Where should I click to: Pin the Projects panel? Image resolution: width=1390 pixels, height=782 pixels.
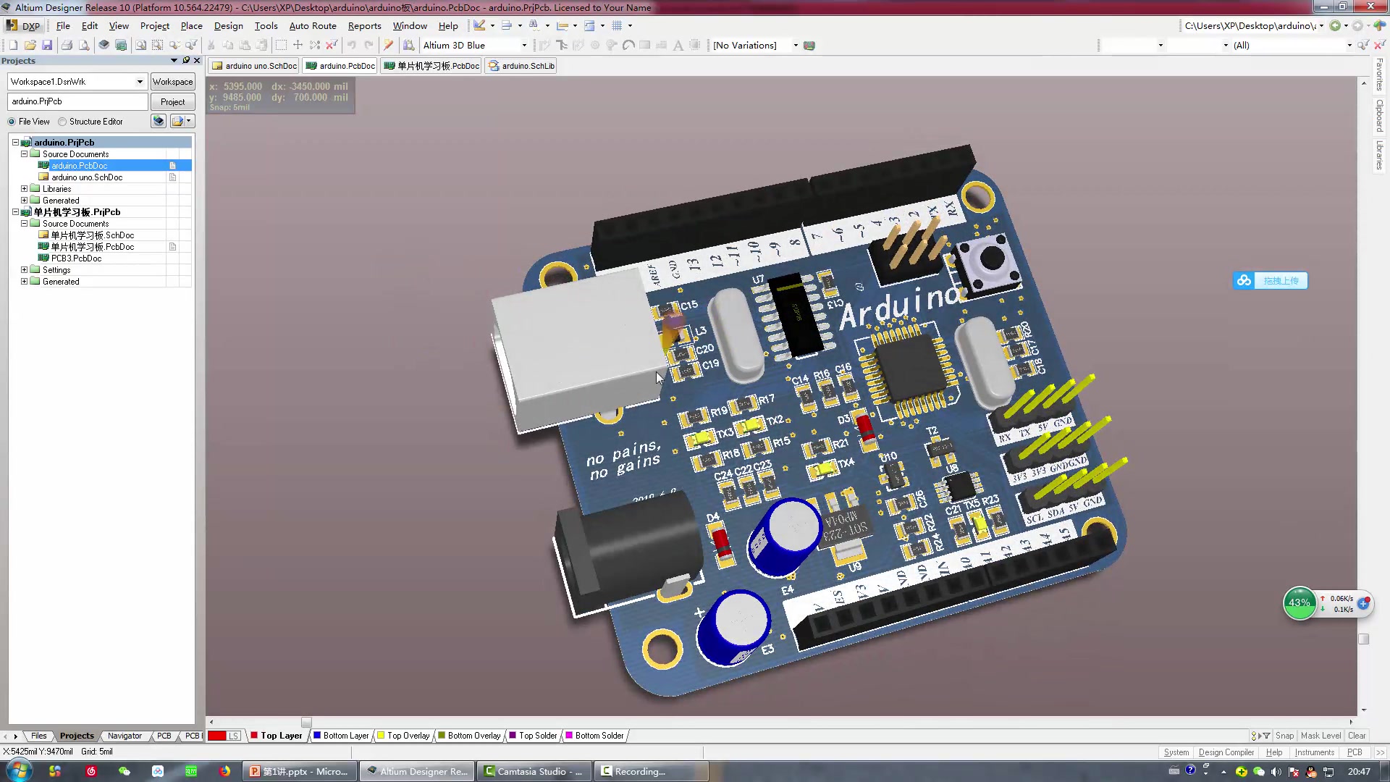(x=186, y=60)
